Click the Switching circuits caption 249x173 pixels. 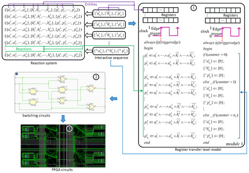click(36, 115)
